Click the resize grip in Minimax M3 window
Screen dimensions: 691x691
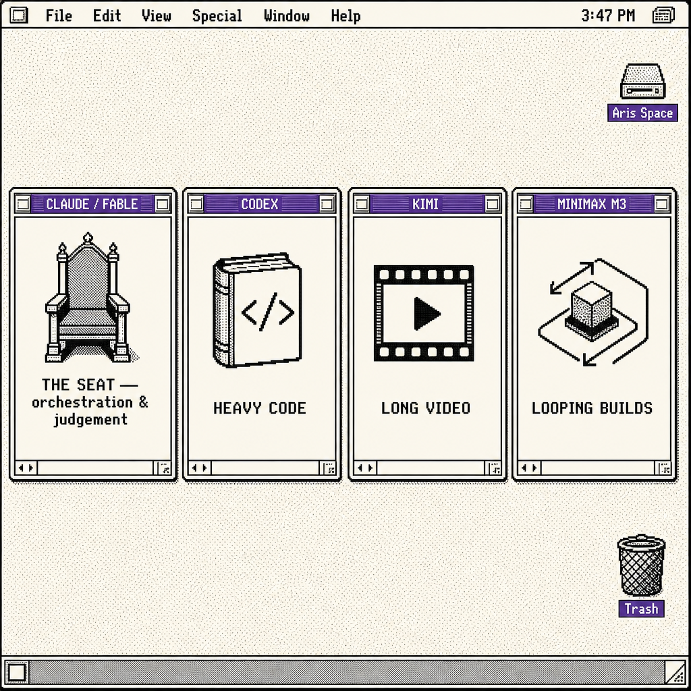coord(664,468)
